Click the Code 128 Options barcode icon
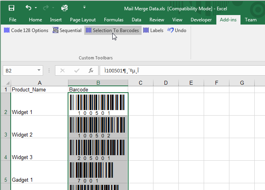The image size is (265, 190). point(7,30)
